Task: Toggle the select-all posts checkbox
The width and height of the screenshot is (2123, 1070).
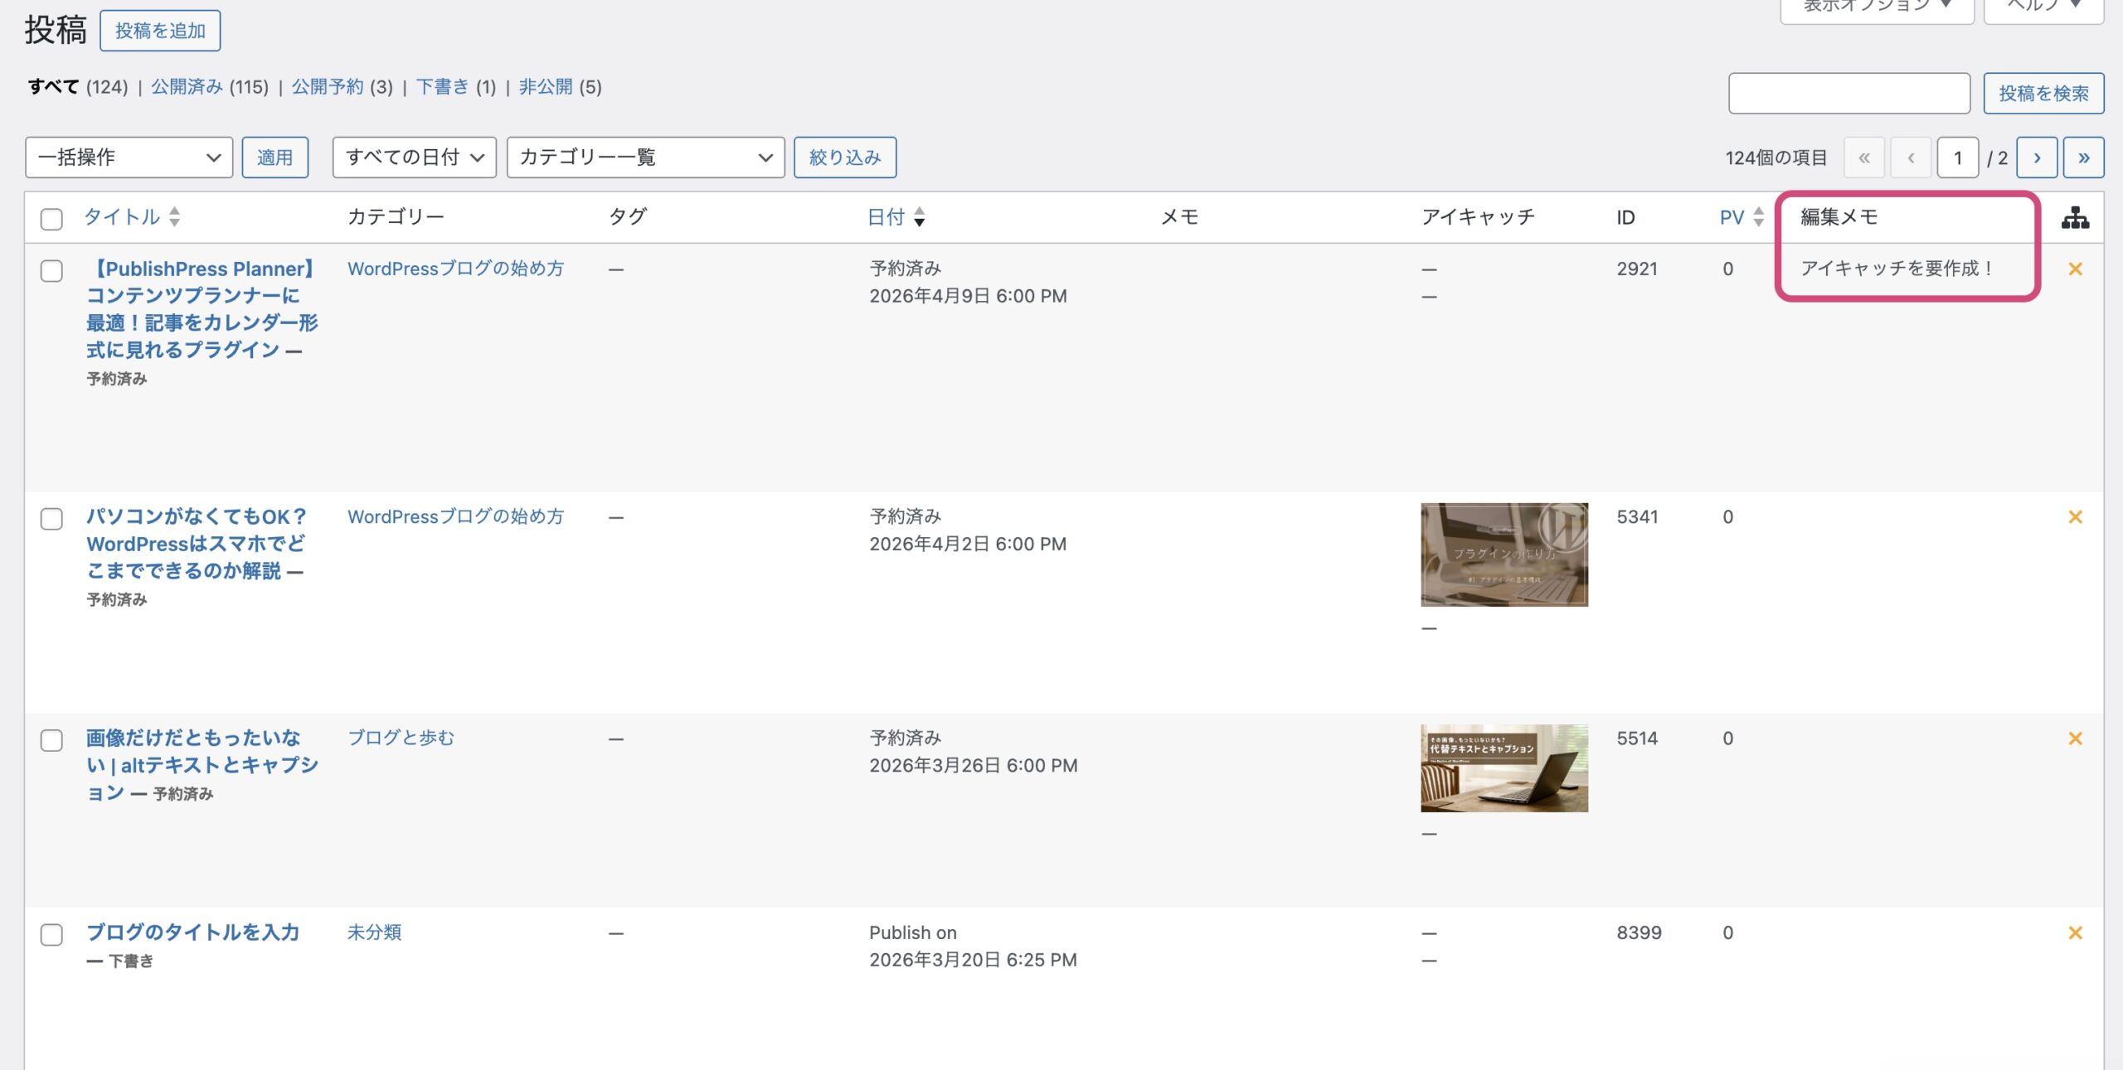Action: tap(51, 219)
